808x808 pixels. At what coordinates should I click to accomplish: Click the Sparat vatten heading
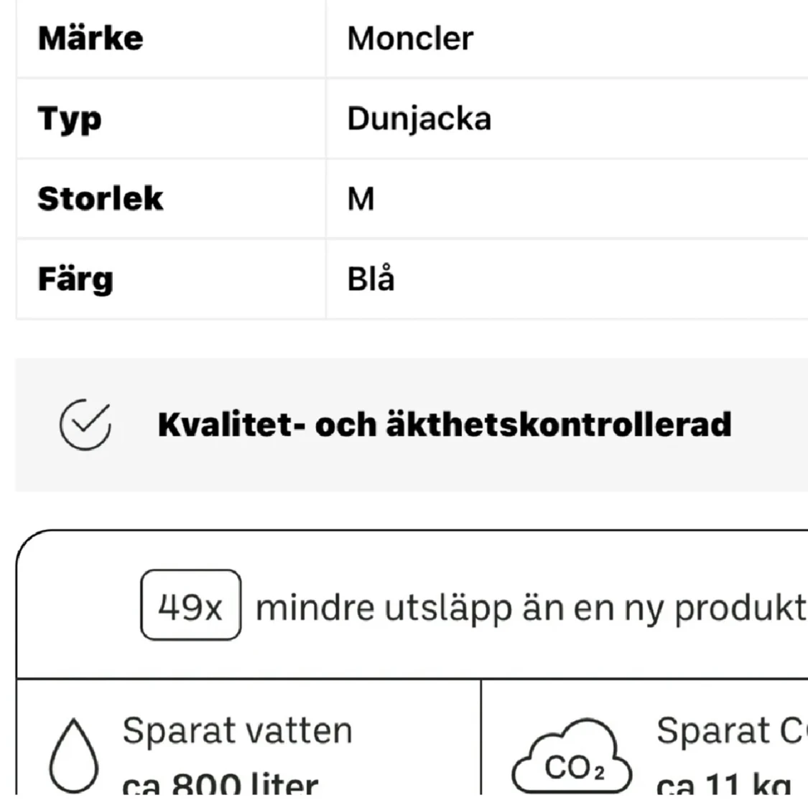coord(237,731)
